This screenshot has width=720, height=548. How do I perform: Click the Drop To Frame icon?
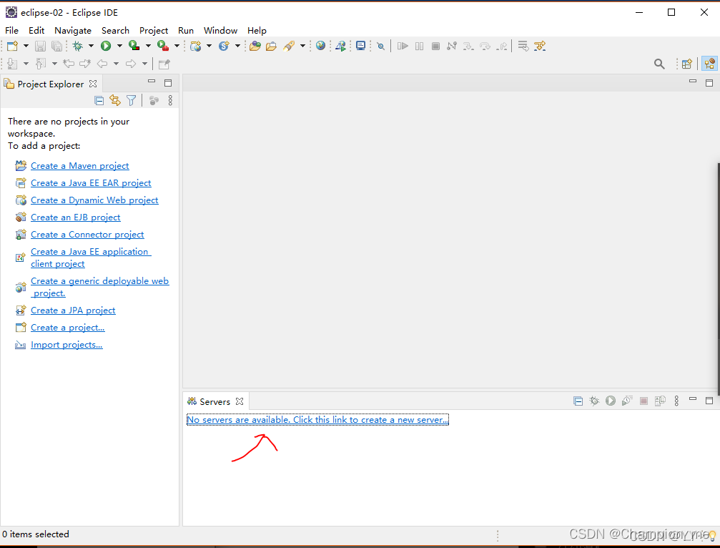point(523,46)
